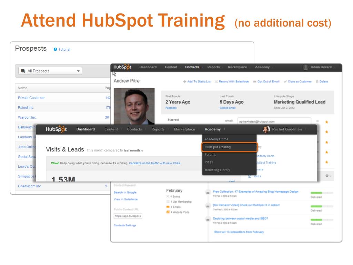Click the drag handle icon beside email field
Screen dimensions: 353x265
317,121
